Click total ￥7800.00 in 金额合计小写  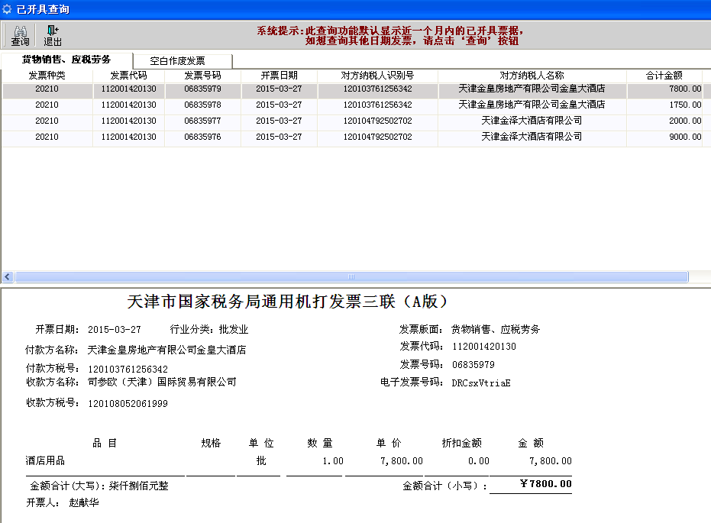tap(546, 483)
